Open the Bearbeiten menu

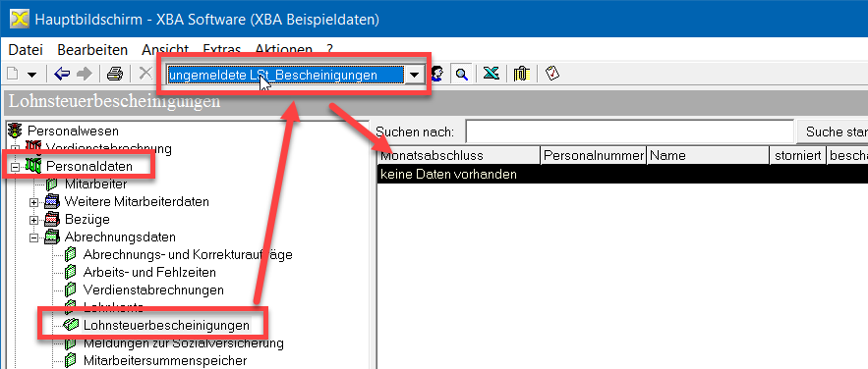tap(92, 50)
